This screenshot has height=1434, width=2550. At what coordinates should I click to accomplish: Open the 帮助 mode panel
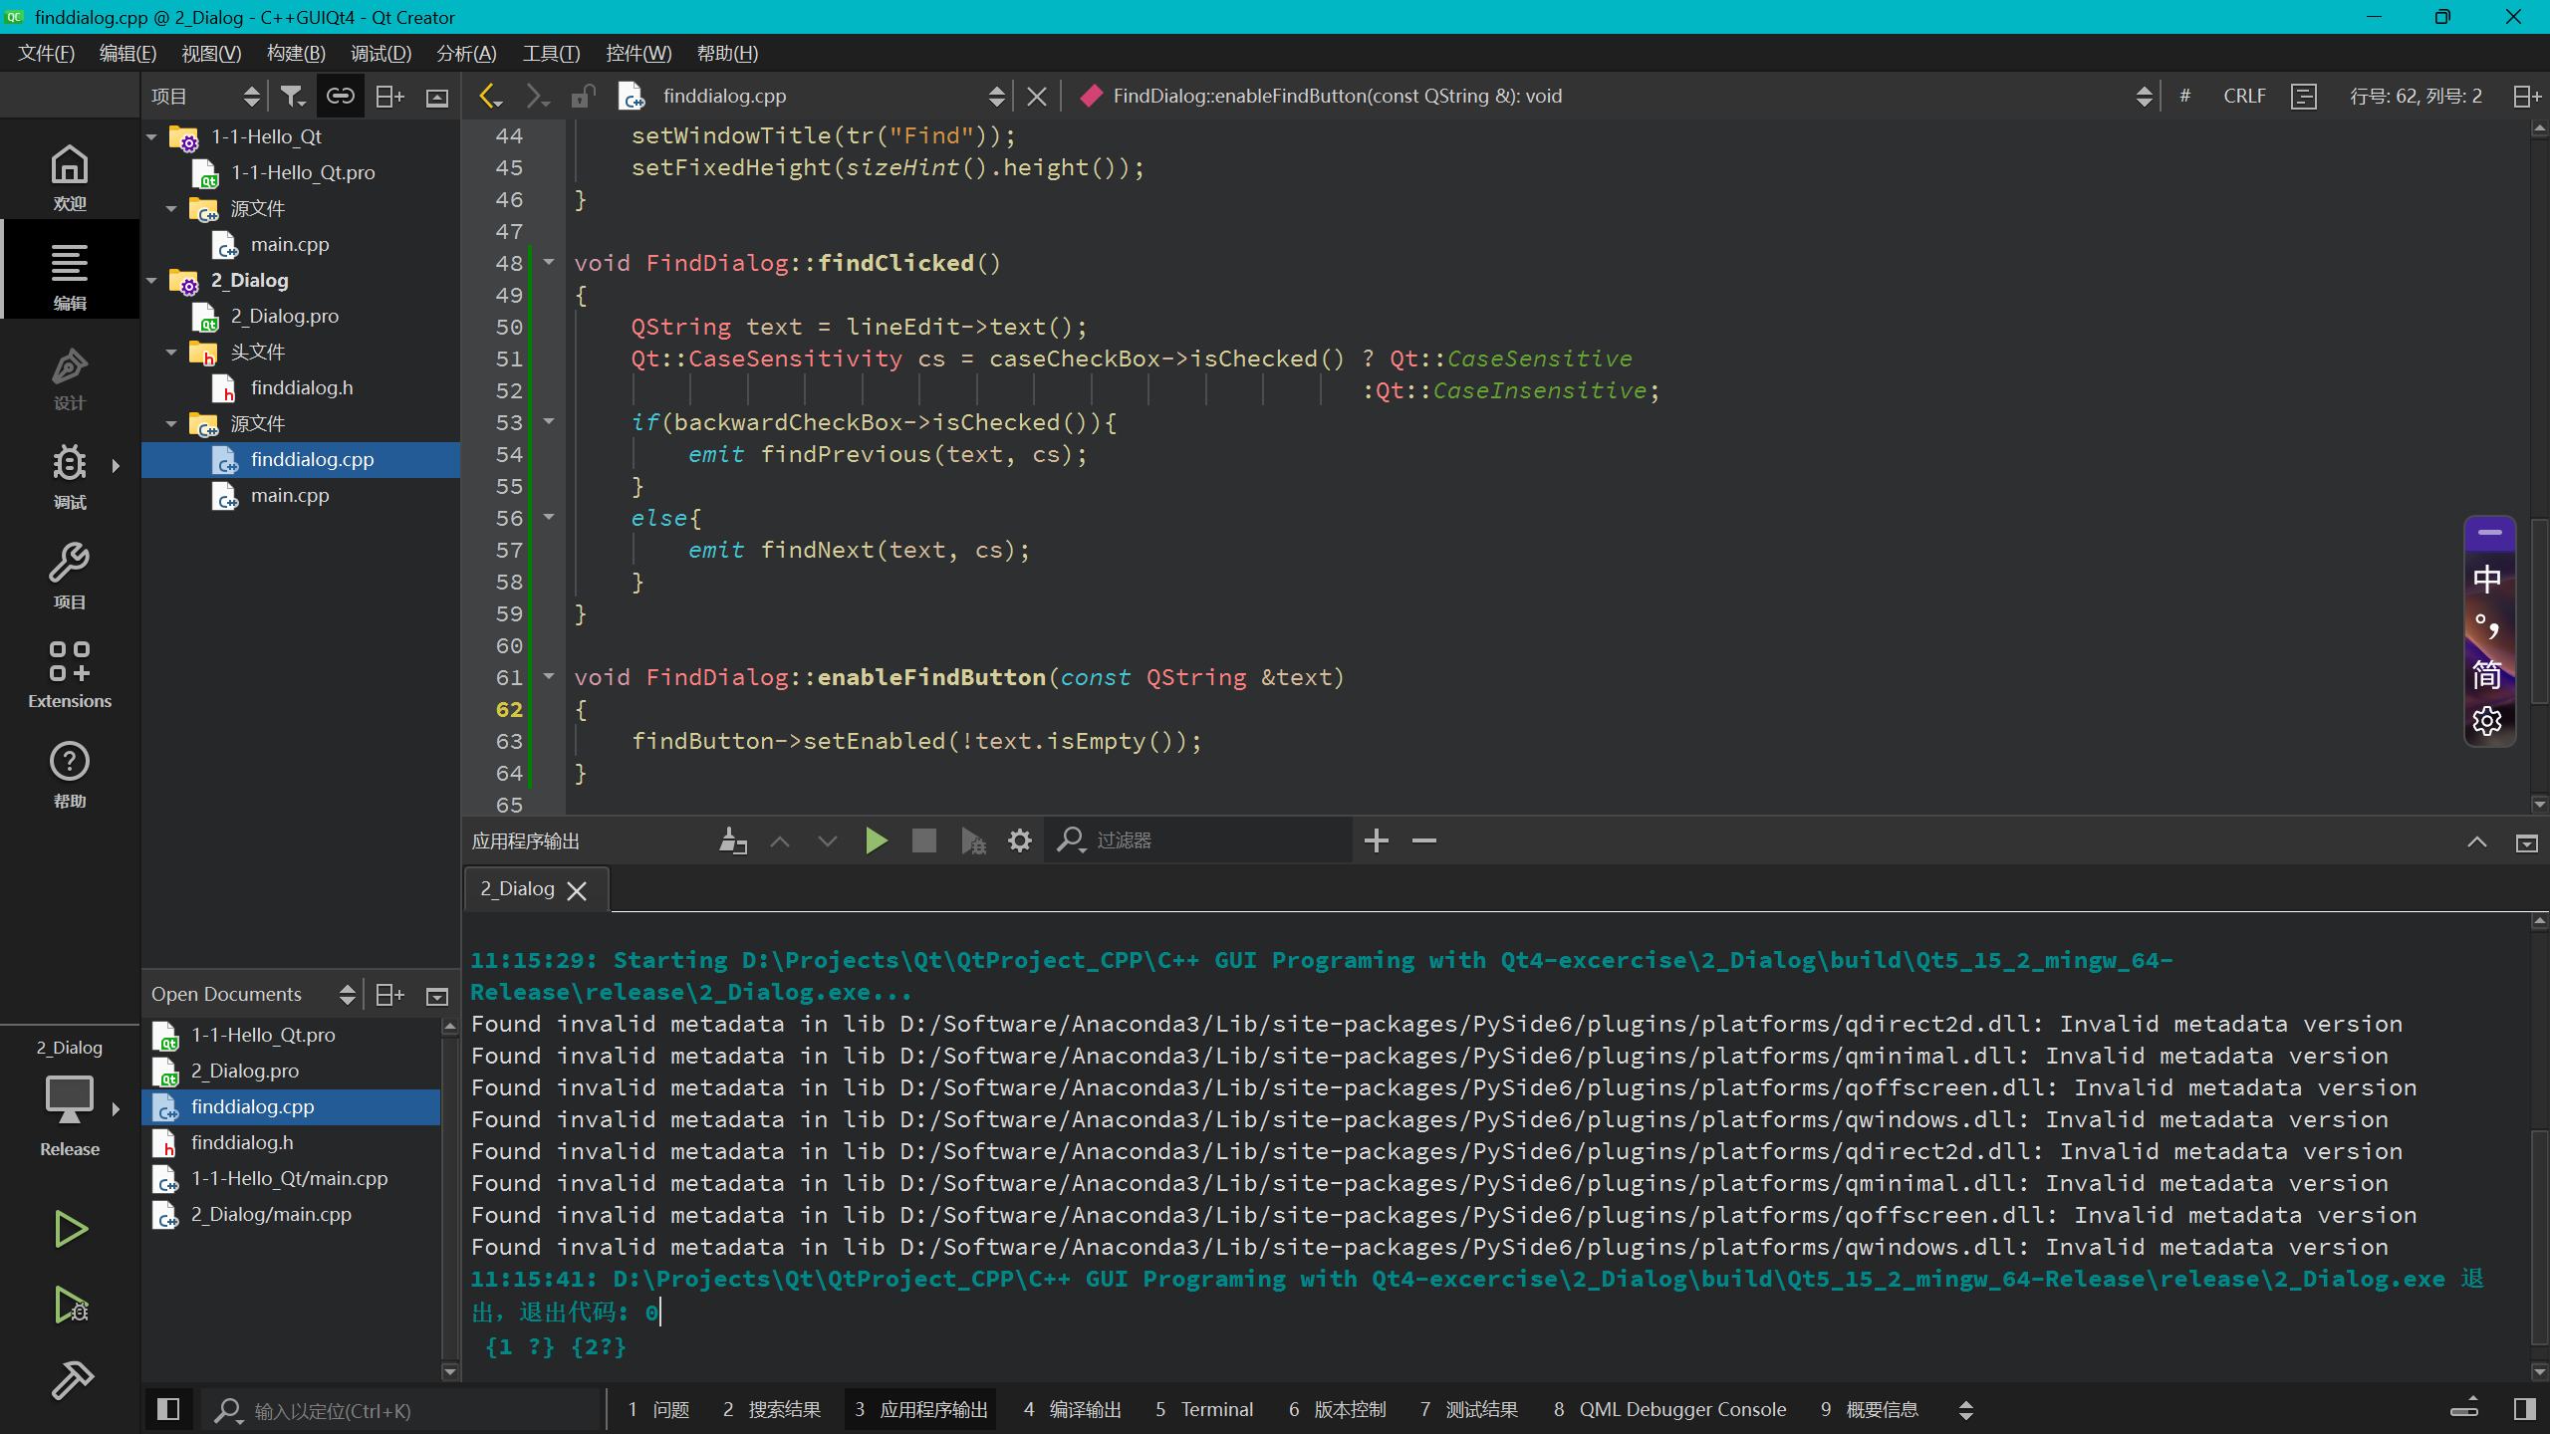[71, 774]
